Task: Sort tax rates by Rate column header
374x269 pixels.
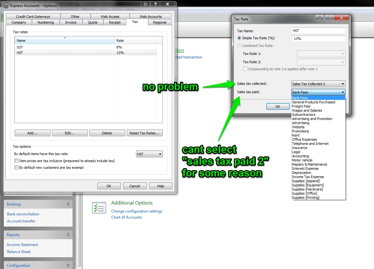Action: point(135,41)
